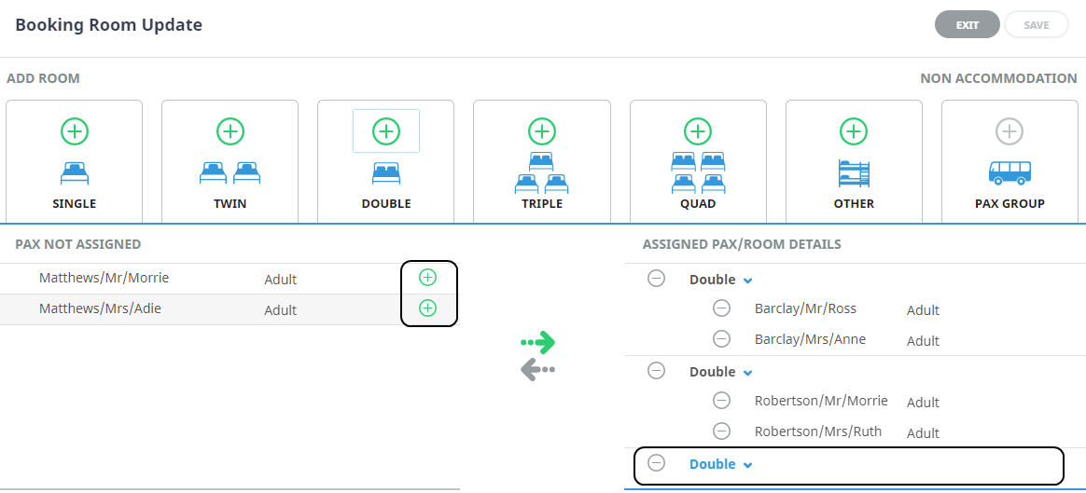Remove the first Double room with Barclays
Image resolution: width=1086 pixels, height=493 pixels.
coord(657,279)
